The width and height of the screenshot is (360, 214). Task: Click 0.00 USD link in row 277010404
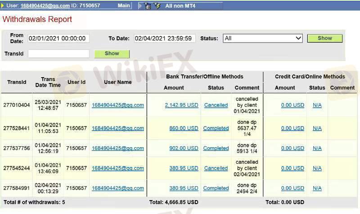[x=292, y=105]
